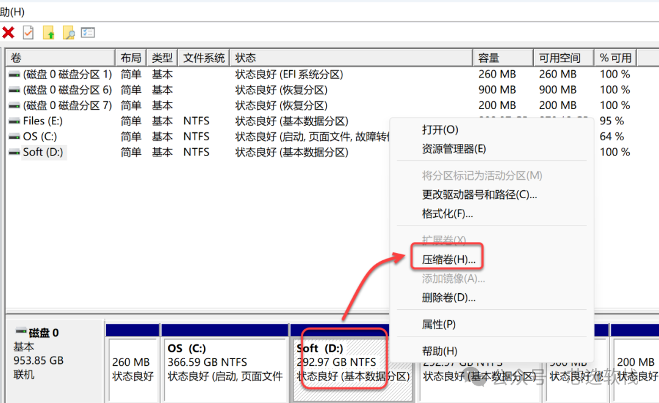Choose 打开(O) in the context menu
The height and width of the screenshot is (403, 659).
coord(439,130)
